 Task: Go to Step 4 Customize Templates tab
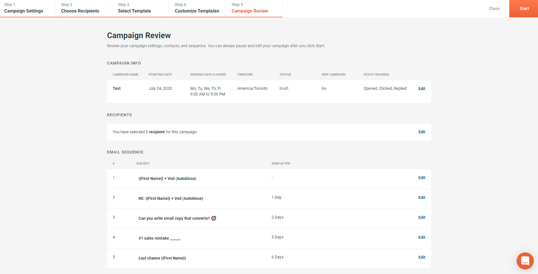tap(197, 8)
